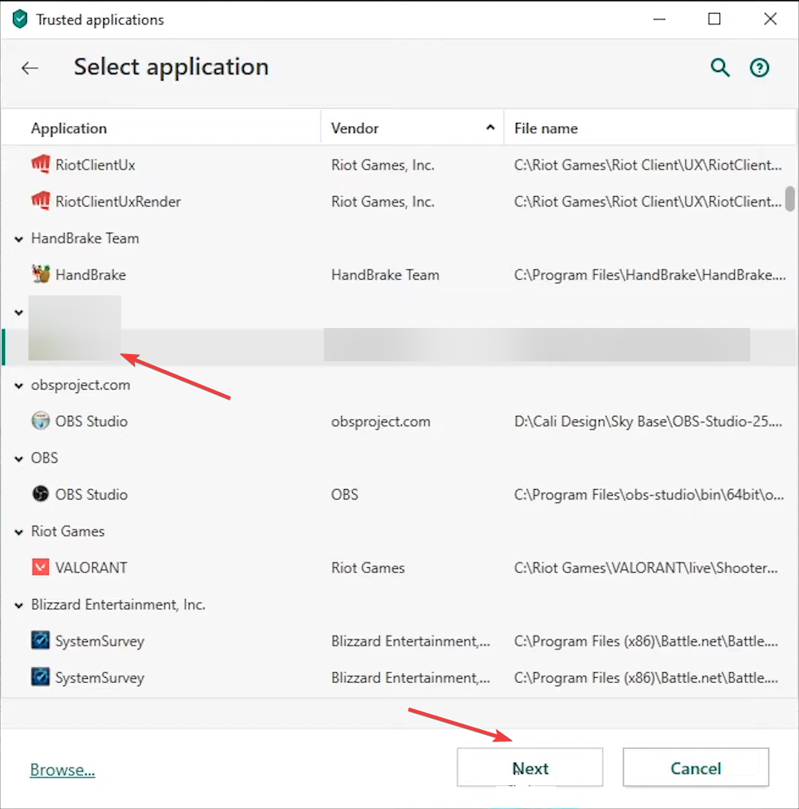Click the Riot Games vendor cell of VALORANT
The height and width of the screenshot is (809, 799).
pos(368,568)
